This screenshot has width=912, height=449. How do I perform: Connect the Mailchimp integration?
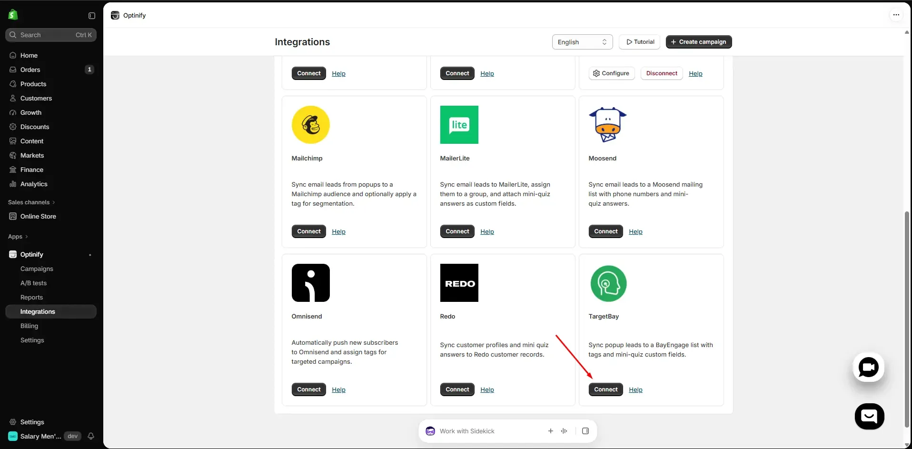coord(308,231)
